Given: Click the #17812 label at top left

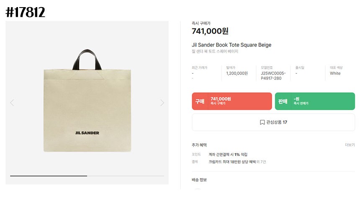Looking at the screenshot, I should click(25, 13).
